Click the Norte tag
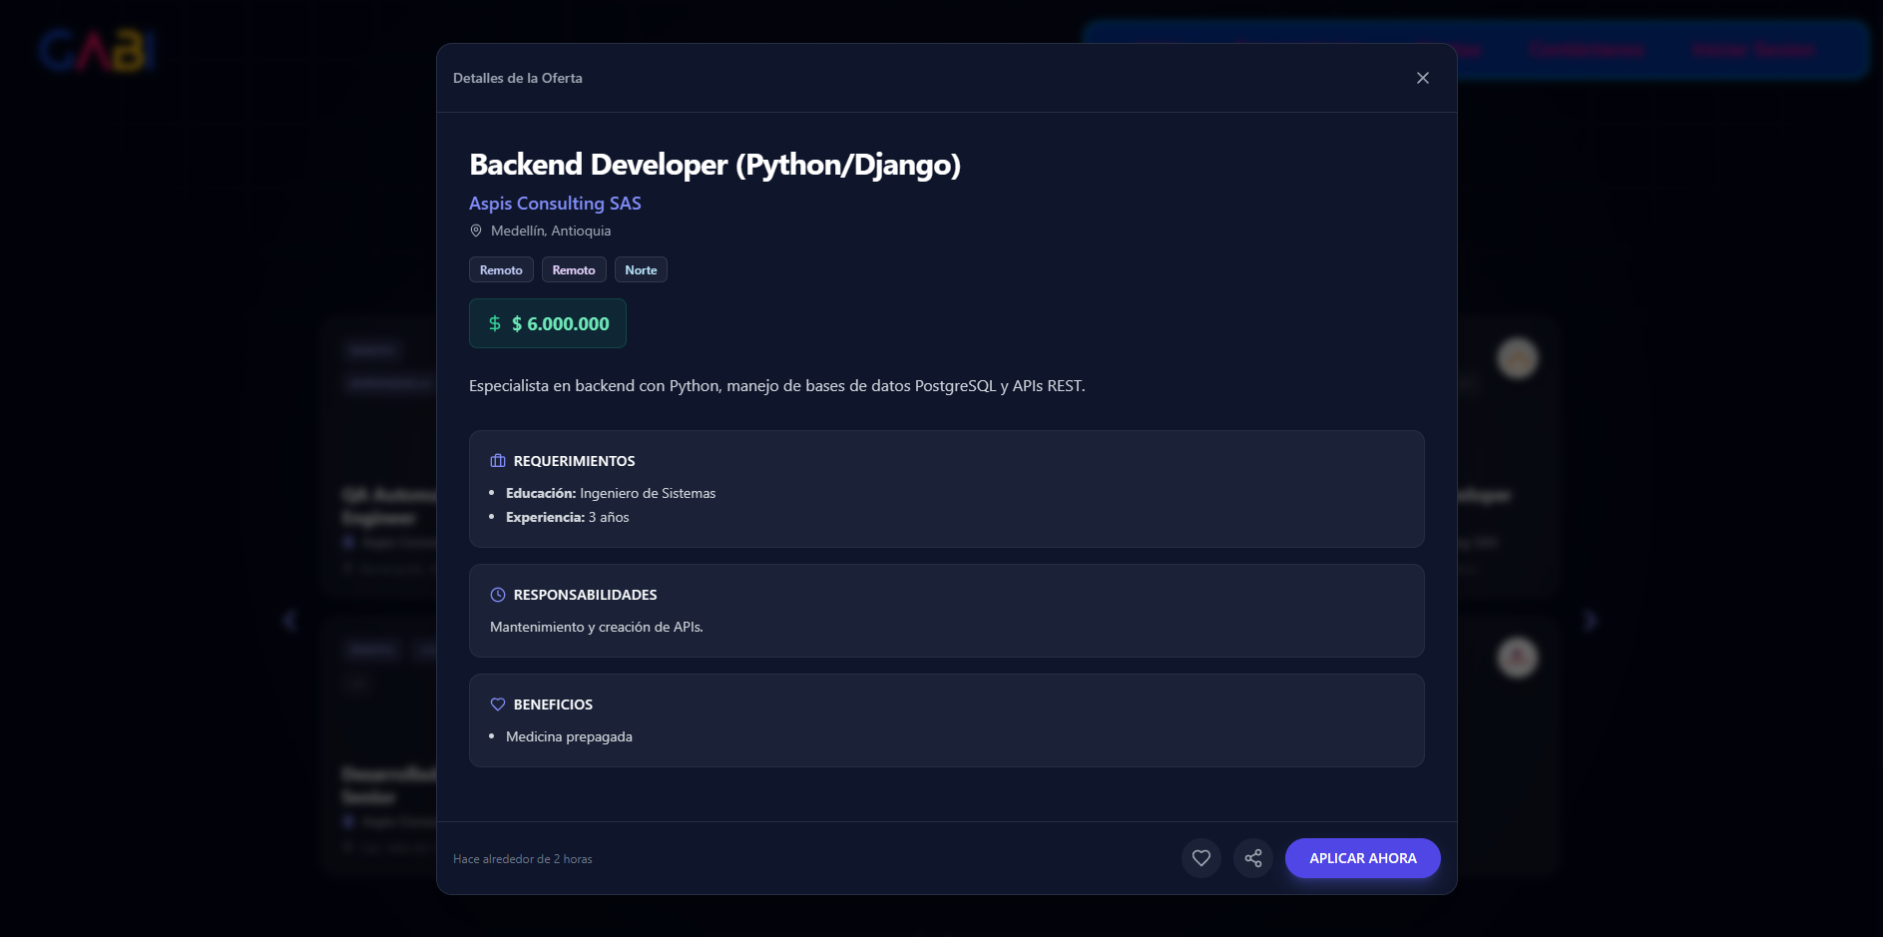 [x=641, y=270]
